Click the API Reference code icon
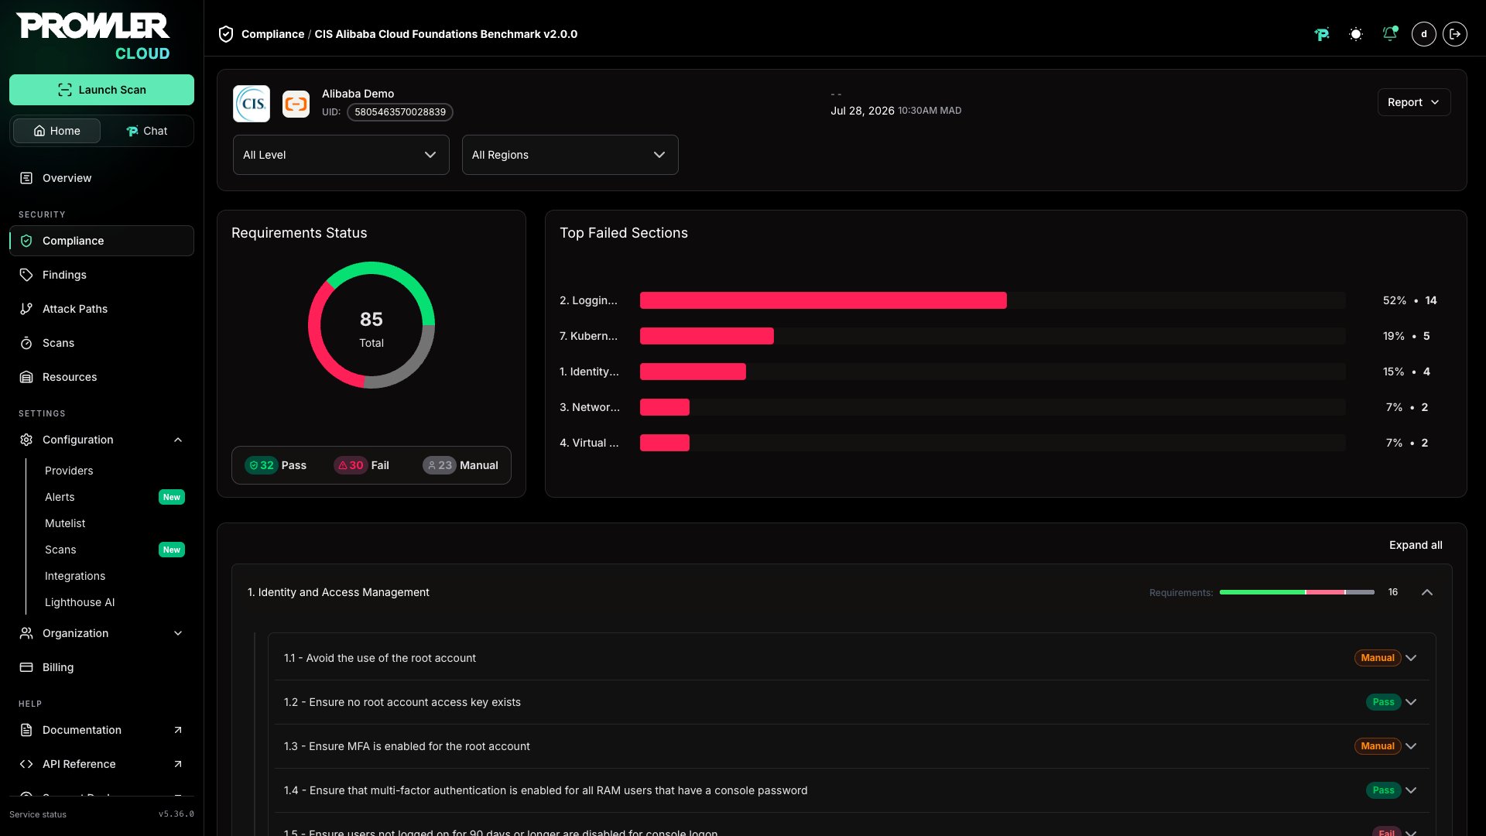The width and height of the screenshot is (1486, 836). tap(26, 764)
